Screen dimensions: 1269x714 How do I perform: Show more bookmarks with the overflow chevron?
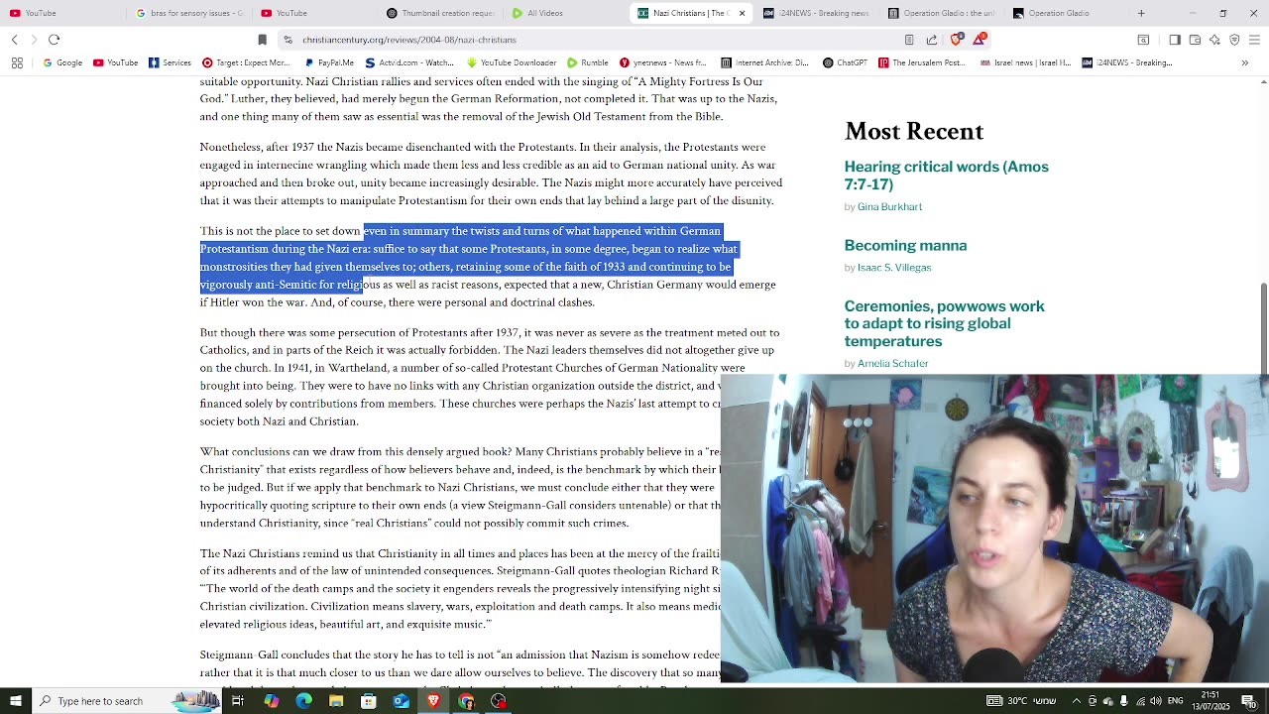tap(1245, 62)
